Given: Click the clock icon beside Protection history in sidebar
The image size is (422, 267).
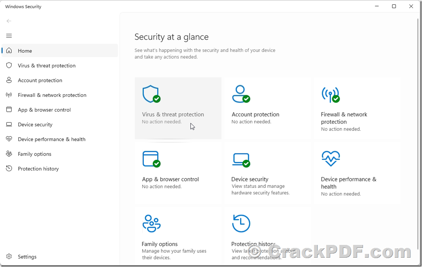Looking at the screenshot, I should [x=9, y=168].
